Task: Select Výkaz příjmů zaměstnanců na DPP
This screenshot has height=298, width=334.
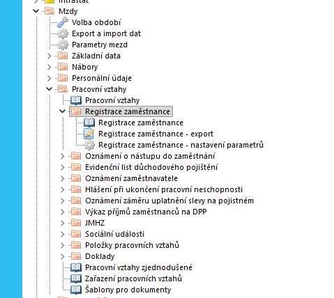Action: (x=146, y=212)
